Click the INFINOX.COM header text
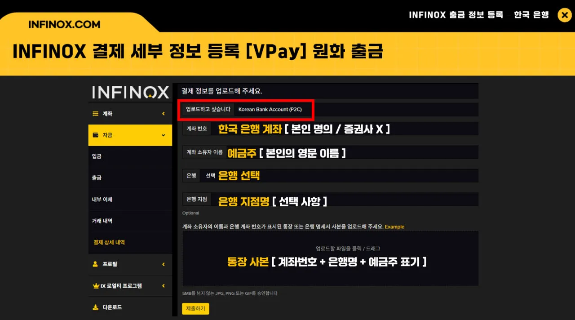The height and width of the screenshot is (320, 575). [x=64, y=25]
